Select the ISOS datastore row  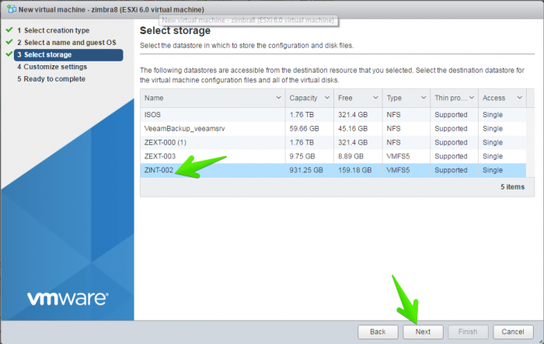[333, 115]
